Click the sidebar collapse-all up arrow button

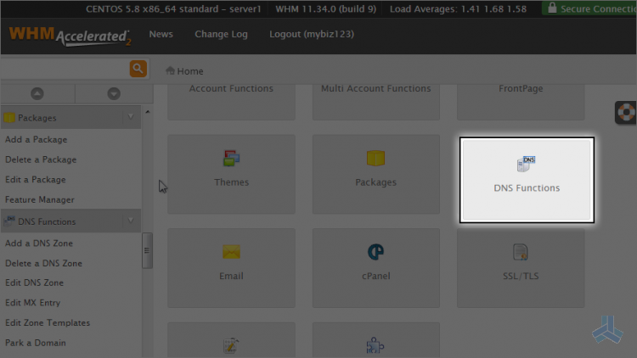coord(37,94)
